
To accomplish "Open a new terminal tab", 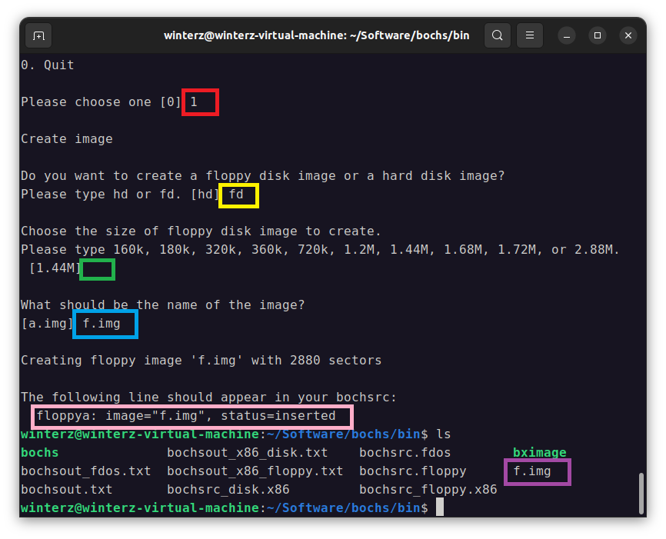I will 38,35.
